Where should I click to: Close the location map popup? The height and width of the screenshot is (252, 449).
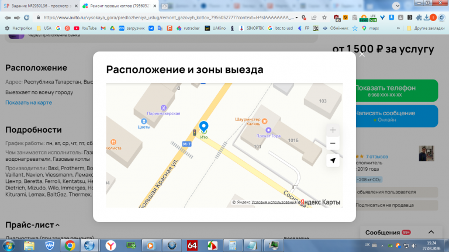[362, 54]
